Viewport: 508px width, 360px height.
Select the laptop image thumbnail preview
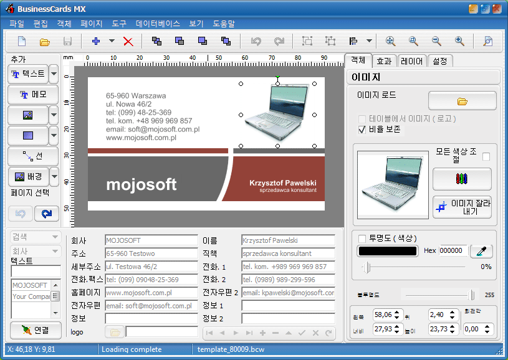[x=393, y=184]
